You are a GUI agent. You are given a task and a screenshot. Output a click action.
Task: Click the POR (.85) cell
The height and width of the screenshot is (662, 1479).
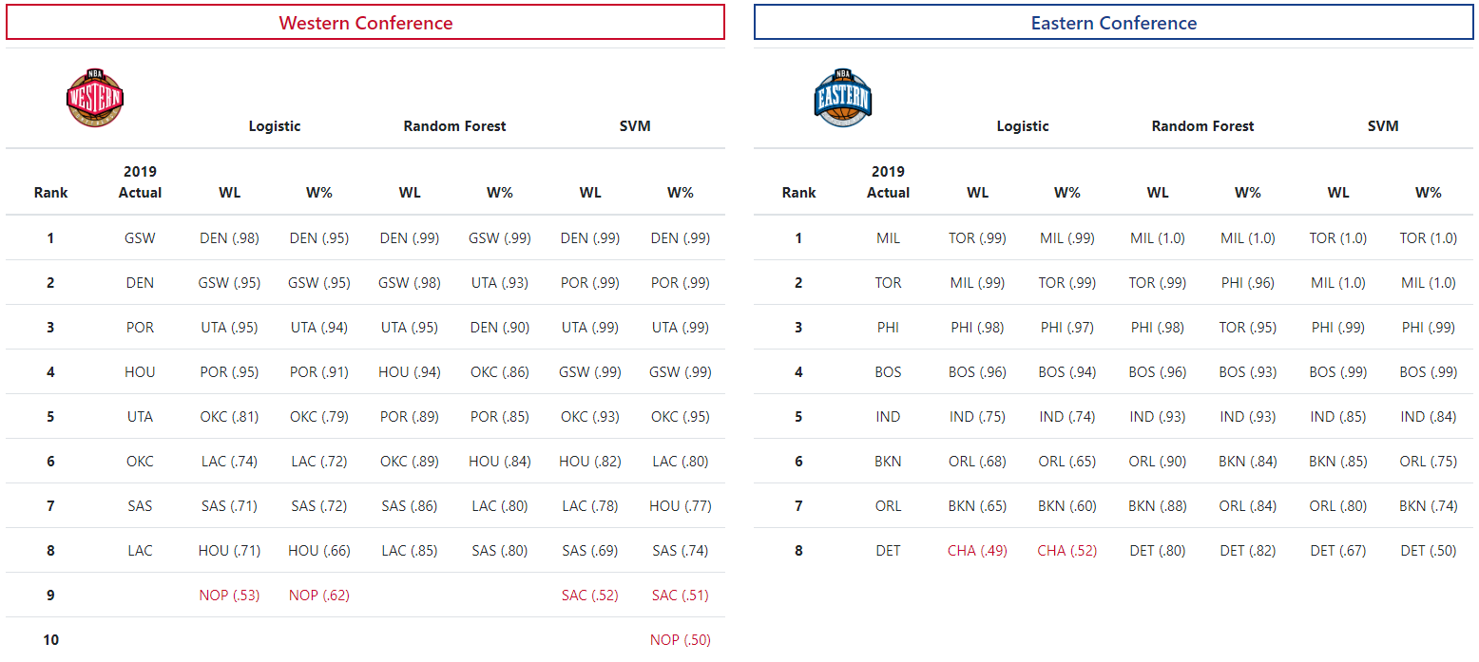pos(500,417)
